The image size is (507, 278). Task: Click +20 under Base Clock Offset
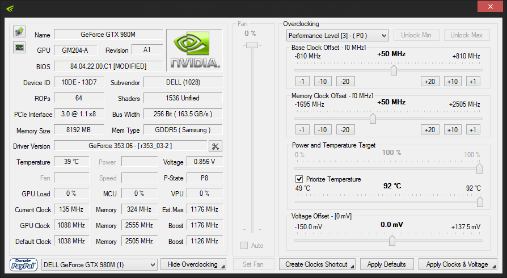pos(430,82)
